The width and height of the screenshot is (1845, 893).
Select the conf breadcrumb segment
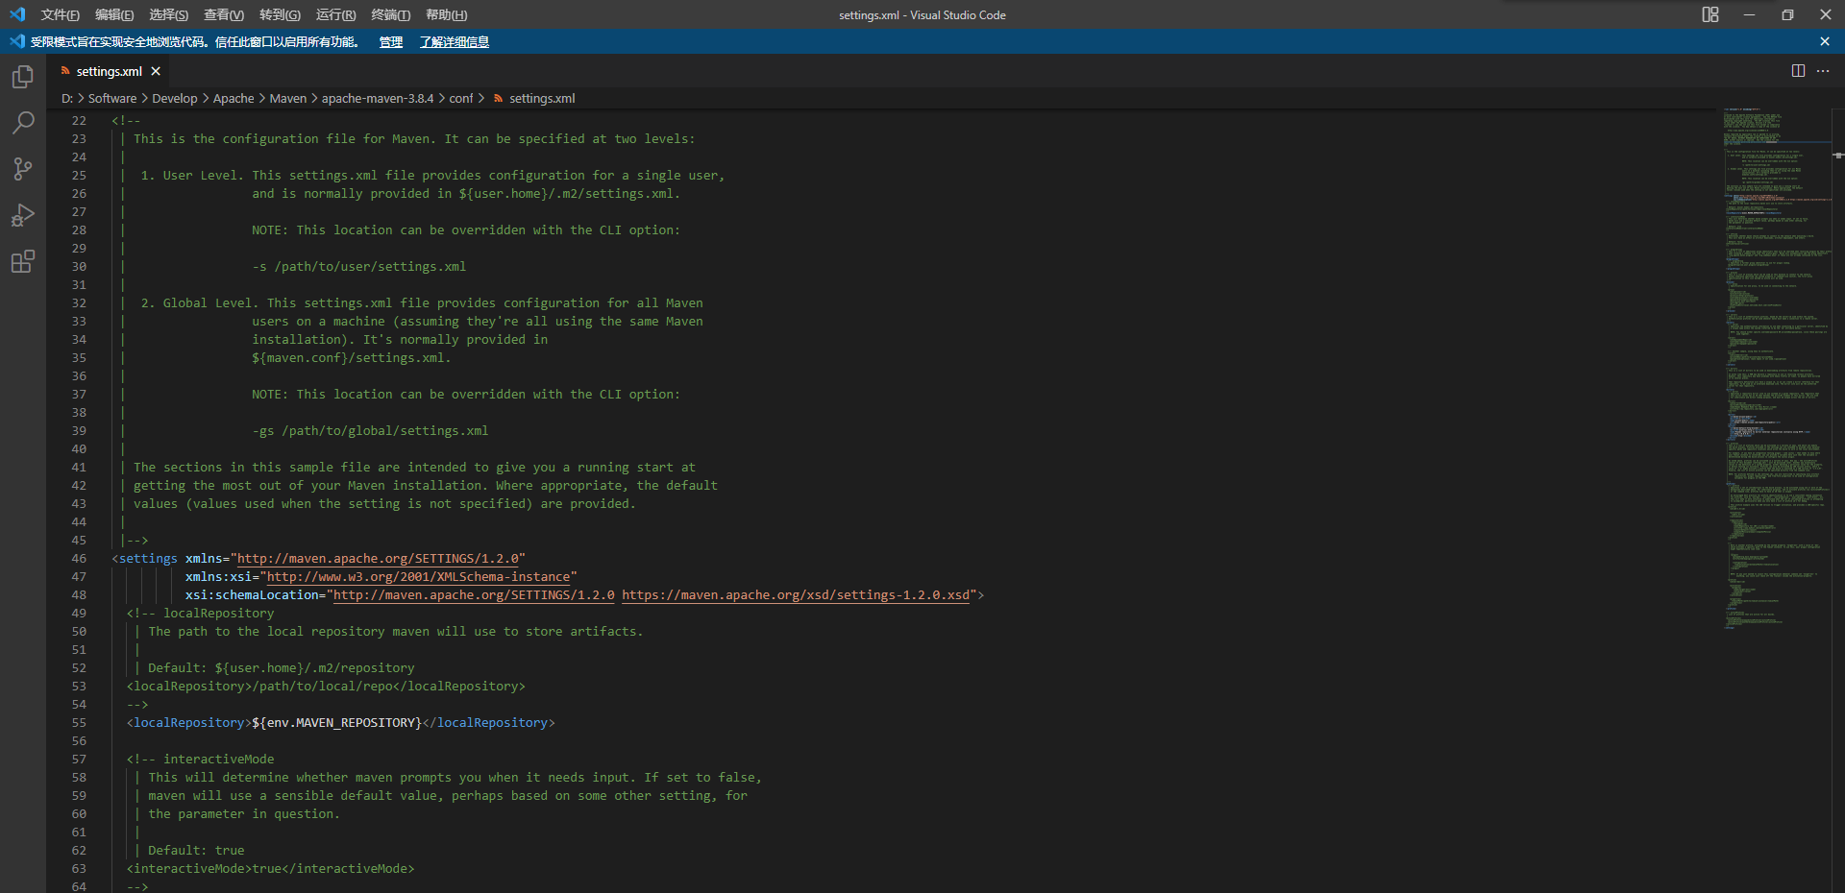click(x=461, y=98)
